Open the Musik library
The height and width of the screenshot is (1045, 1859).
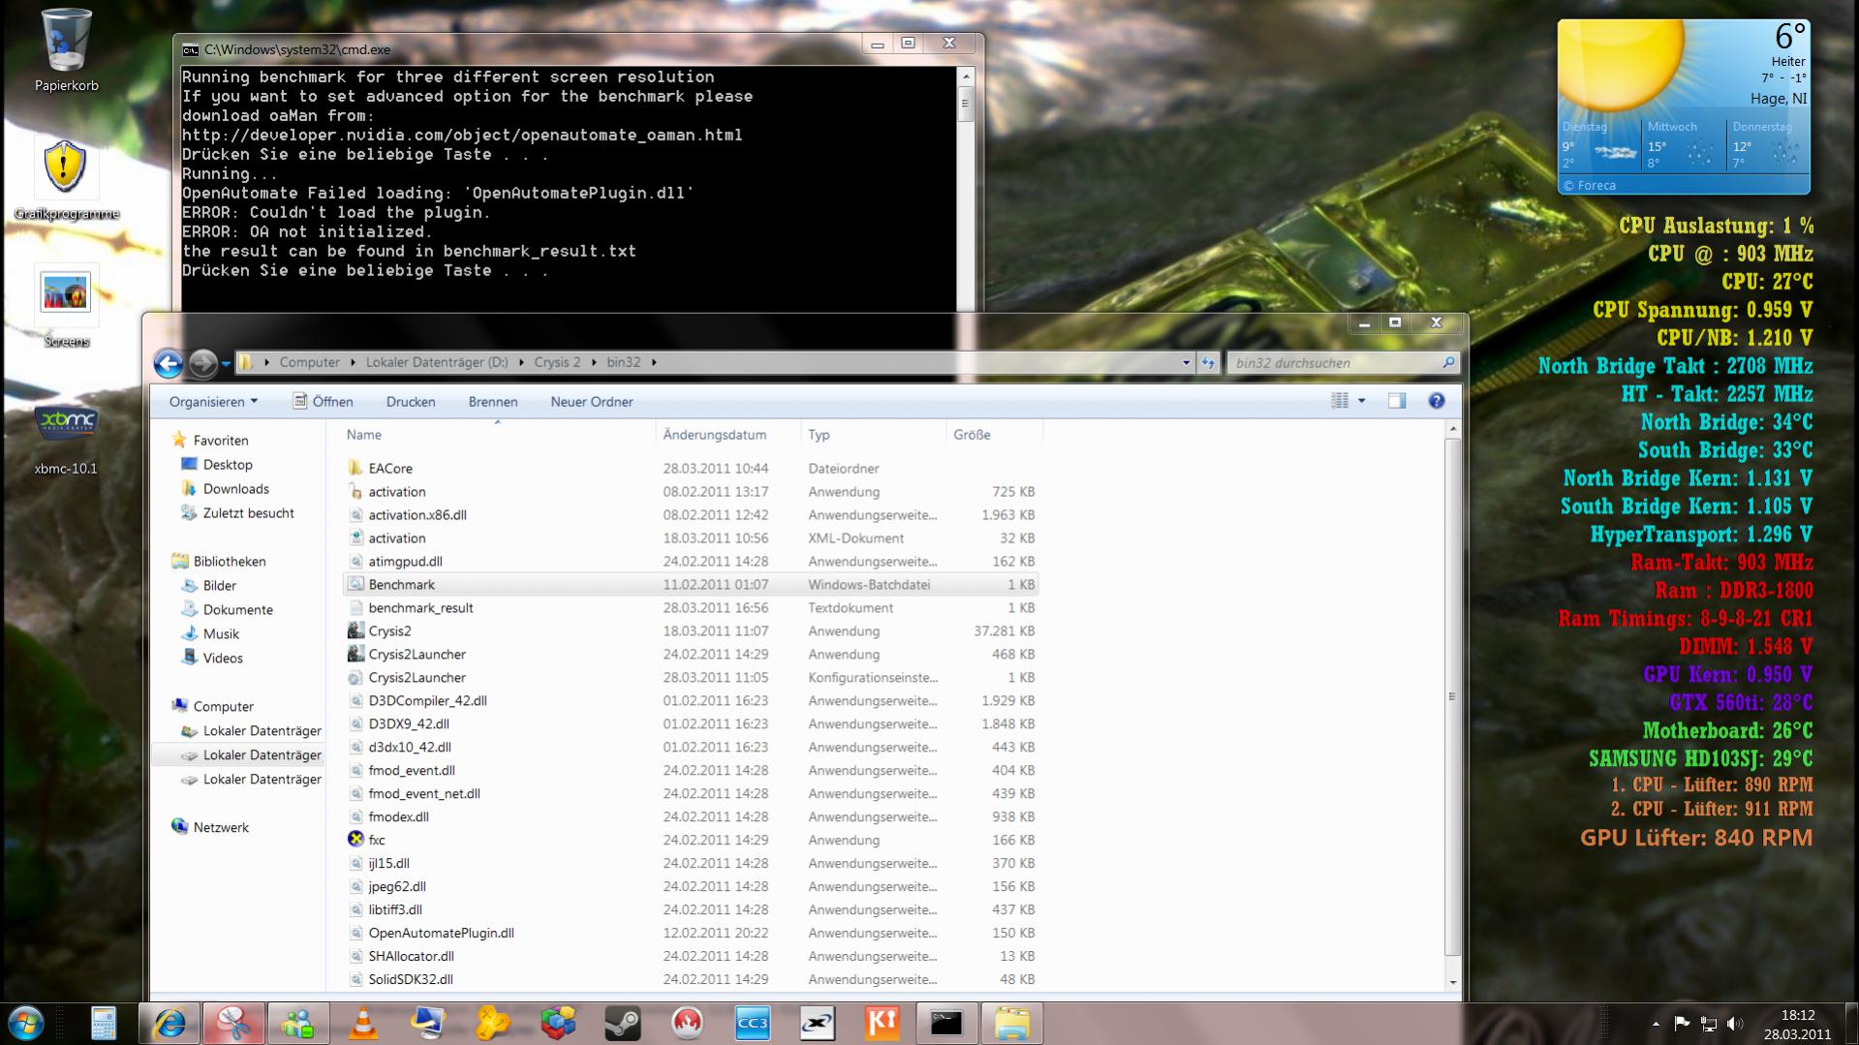221,634
